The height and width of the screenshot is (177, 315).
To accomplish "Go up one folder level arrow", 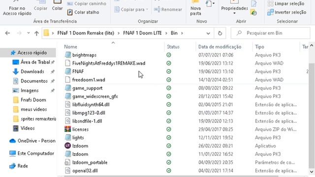I will pos(36,33).
